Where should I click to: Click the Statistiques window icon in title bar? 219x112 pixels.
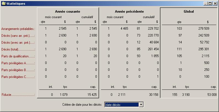pos(3,4)
